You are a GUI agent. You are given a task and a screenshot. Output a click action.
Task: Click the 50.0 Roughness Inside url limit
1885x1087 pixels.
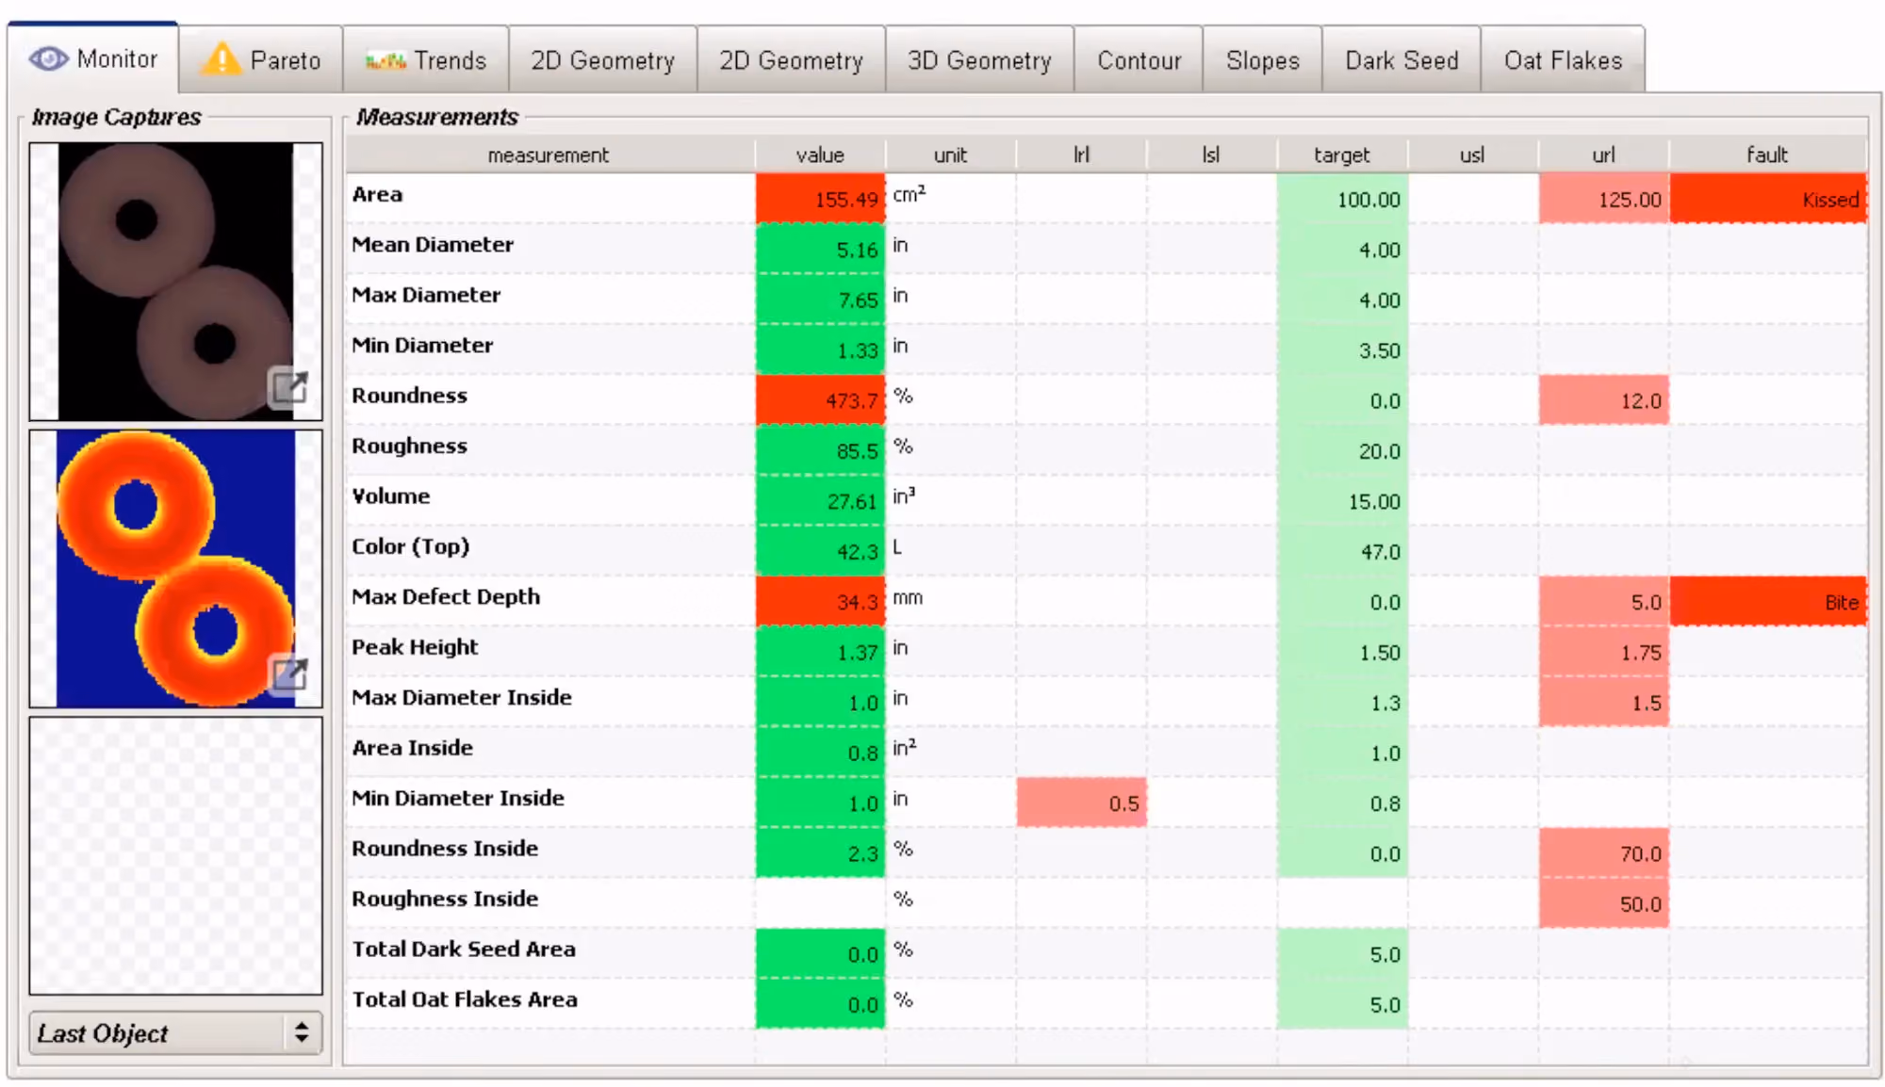[1603, 903]
